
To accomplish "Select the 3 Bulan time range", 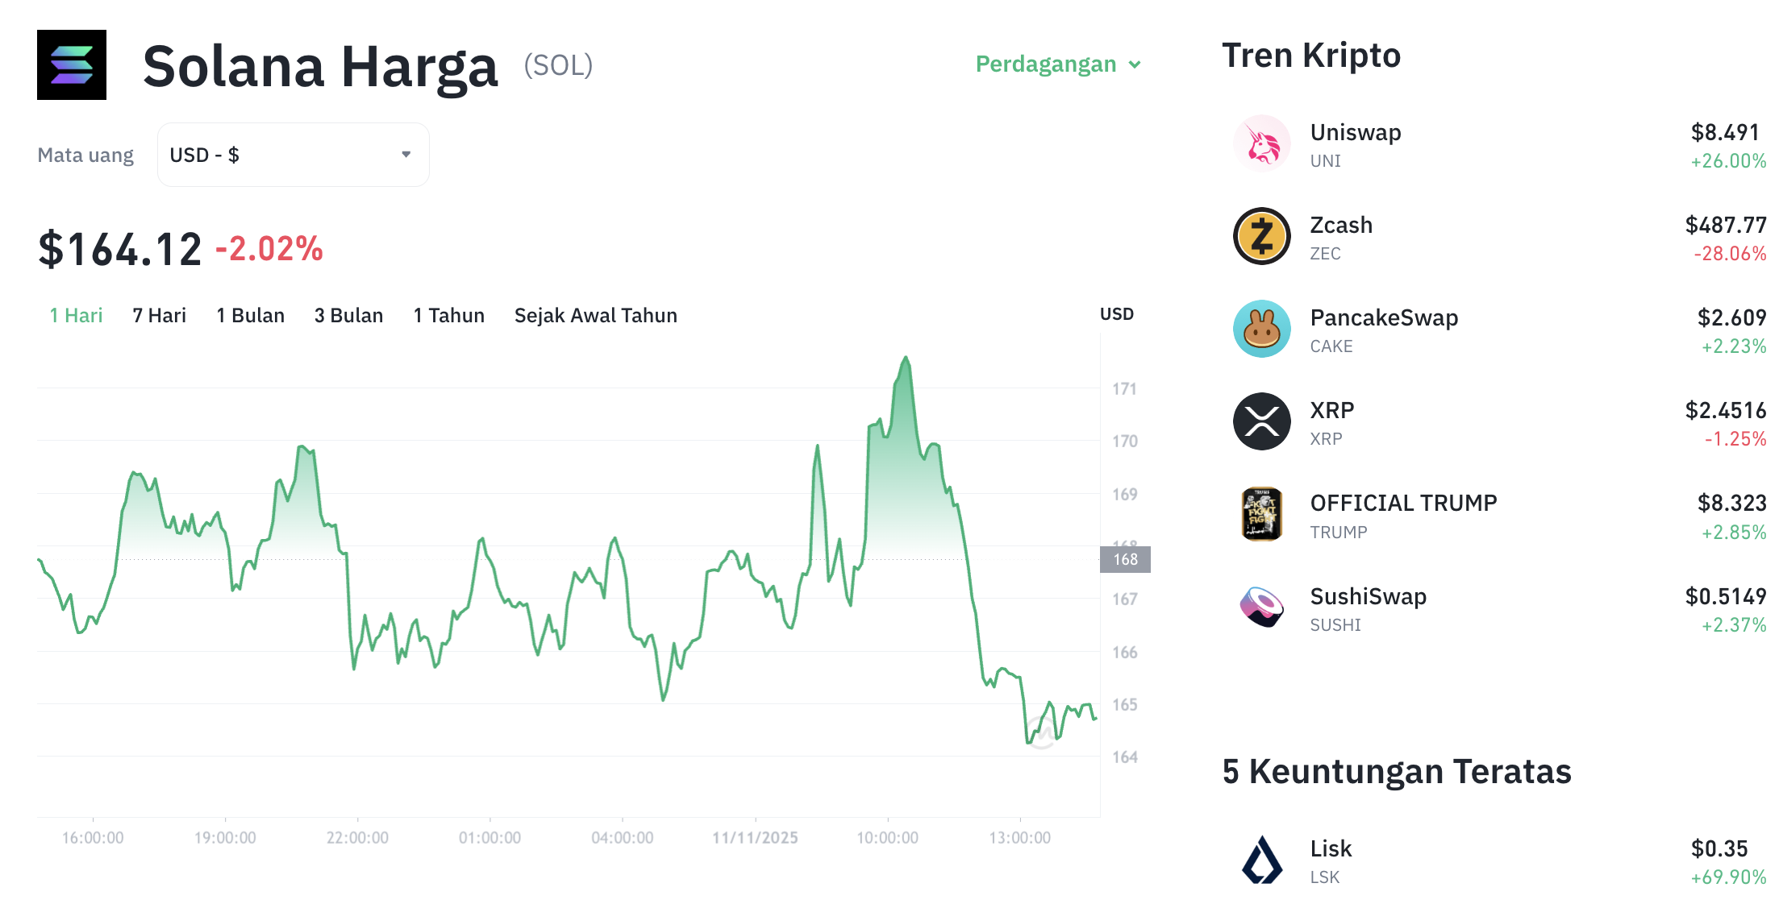I will click(348, 315).
